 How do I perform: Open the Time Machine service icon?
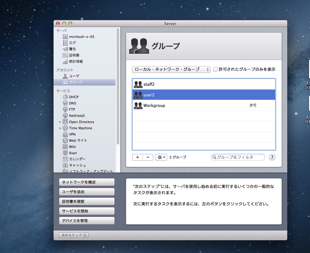pyautogui.click(x=65, y=128)
